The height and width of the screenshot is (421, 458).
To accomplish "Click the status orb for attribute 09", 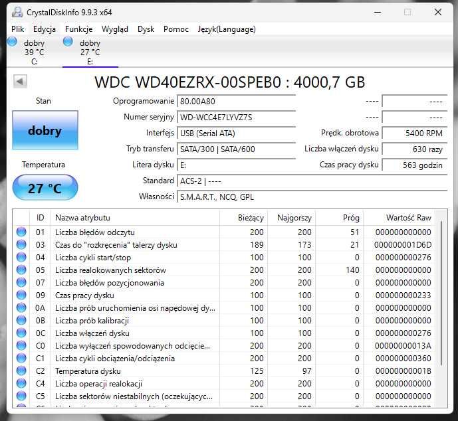I will pos(21,295).
